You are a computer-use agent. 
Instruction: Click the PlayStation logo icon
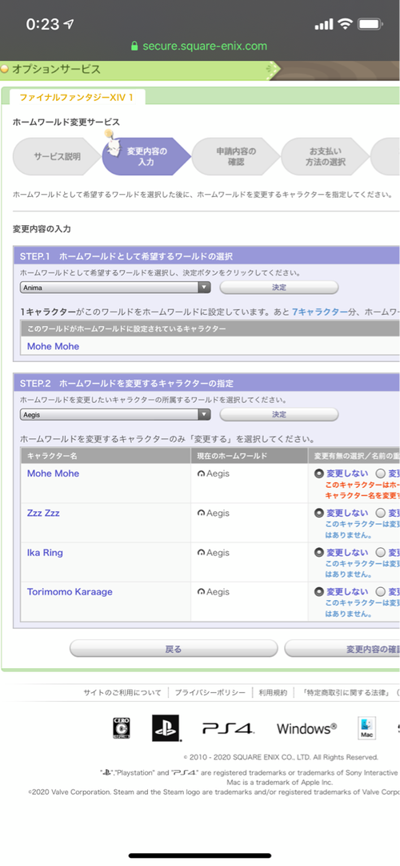(x=166, y=728)
